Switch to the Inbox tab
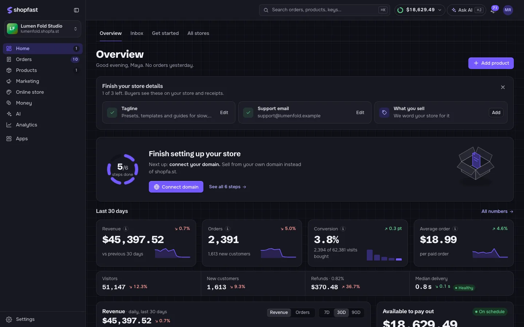 click(137, 33)
